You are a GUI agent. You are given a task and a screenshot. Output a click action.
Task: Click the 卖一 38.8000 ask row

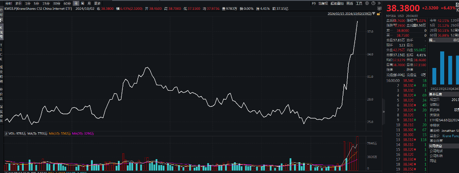[406, 30]
